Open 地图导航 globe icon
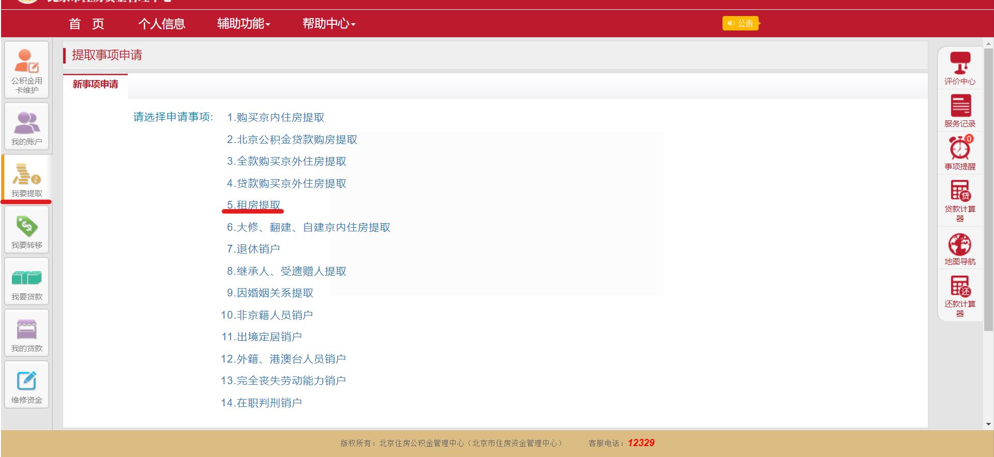The height and width of the screenshot is (457, 994). (960, 250)
